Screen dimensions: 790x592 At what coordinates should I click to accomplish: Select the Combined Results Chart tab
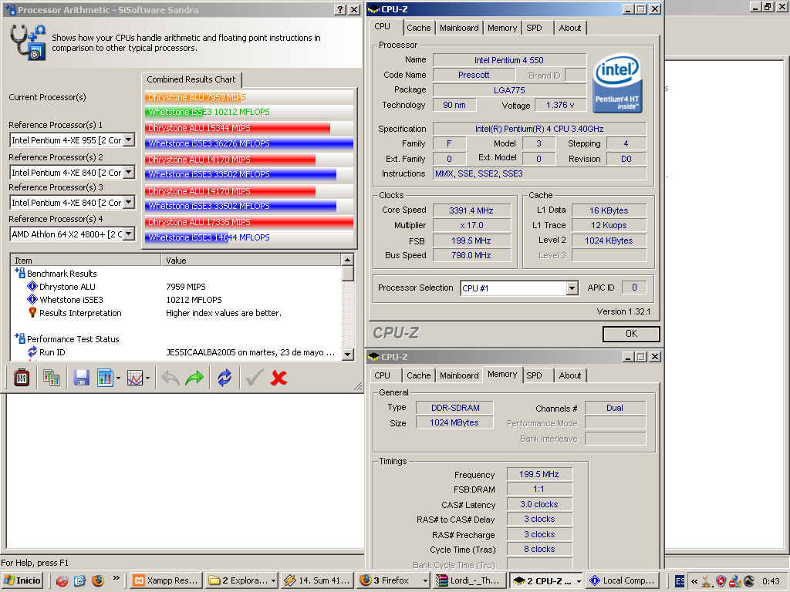(x=191, y=79)
